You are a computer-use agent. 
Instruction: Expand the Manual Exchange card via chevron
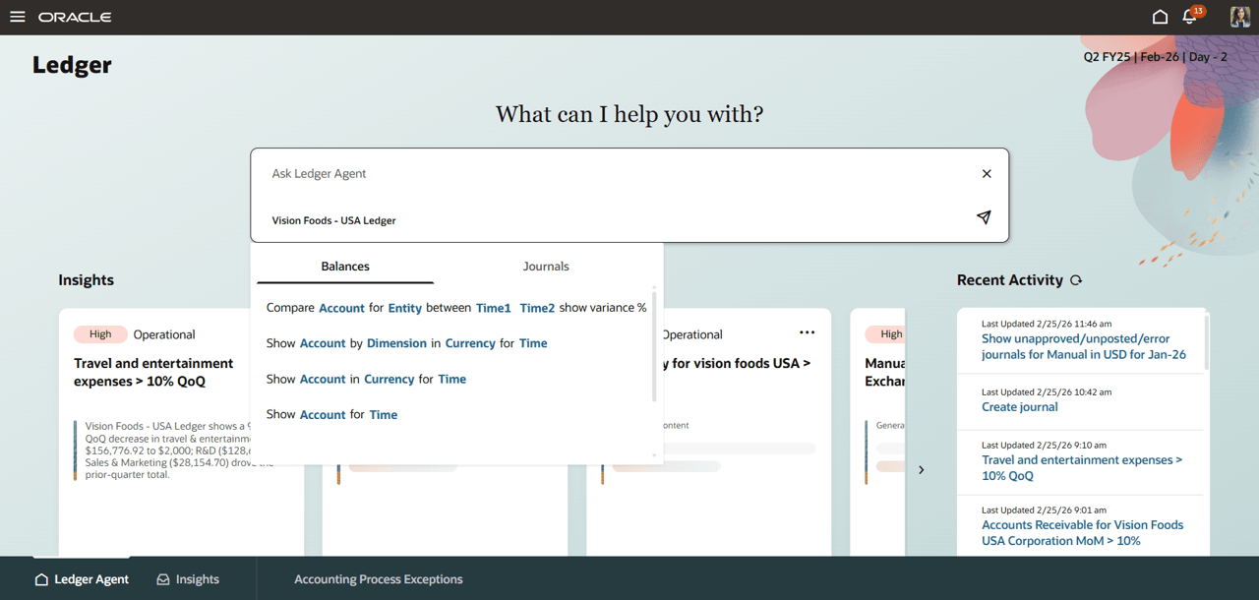click(x=922, y=470)
